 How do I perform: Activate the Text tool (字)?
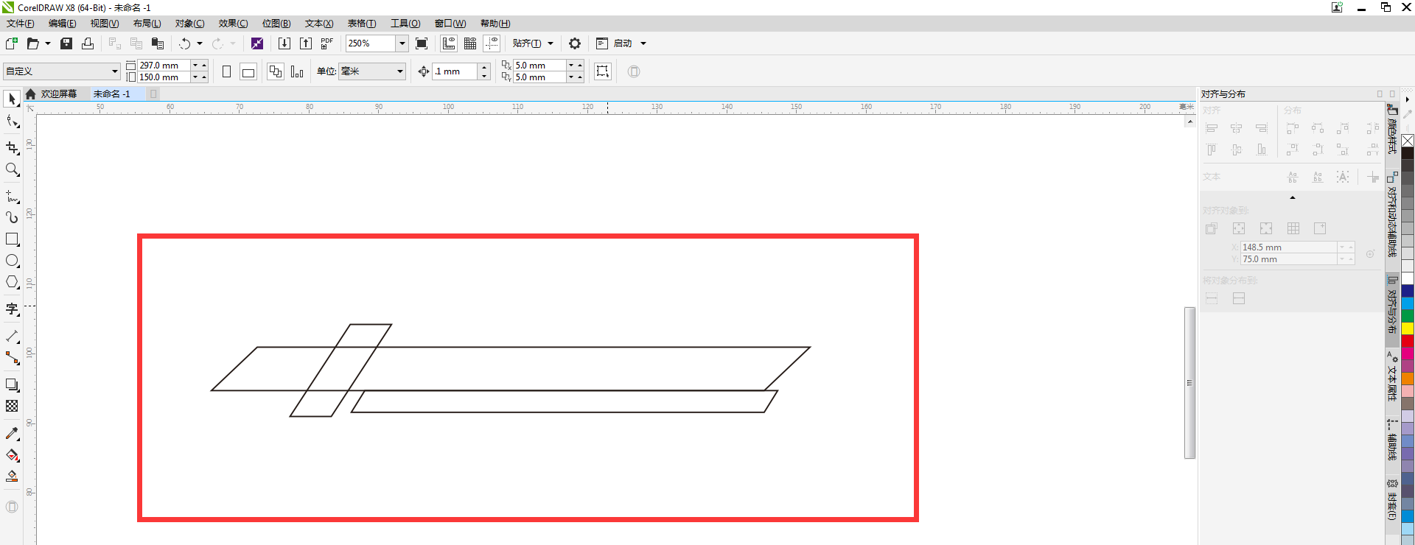click(x=12, y=309)
